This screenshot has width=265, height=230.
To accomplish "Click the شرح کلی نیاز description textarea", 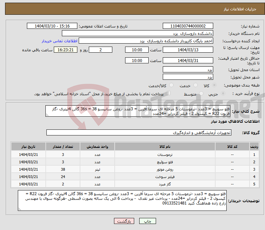I will click(138, 111).
